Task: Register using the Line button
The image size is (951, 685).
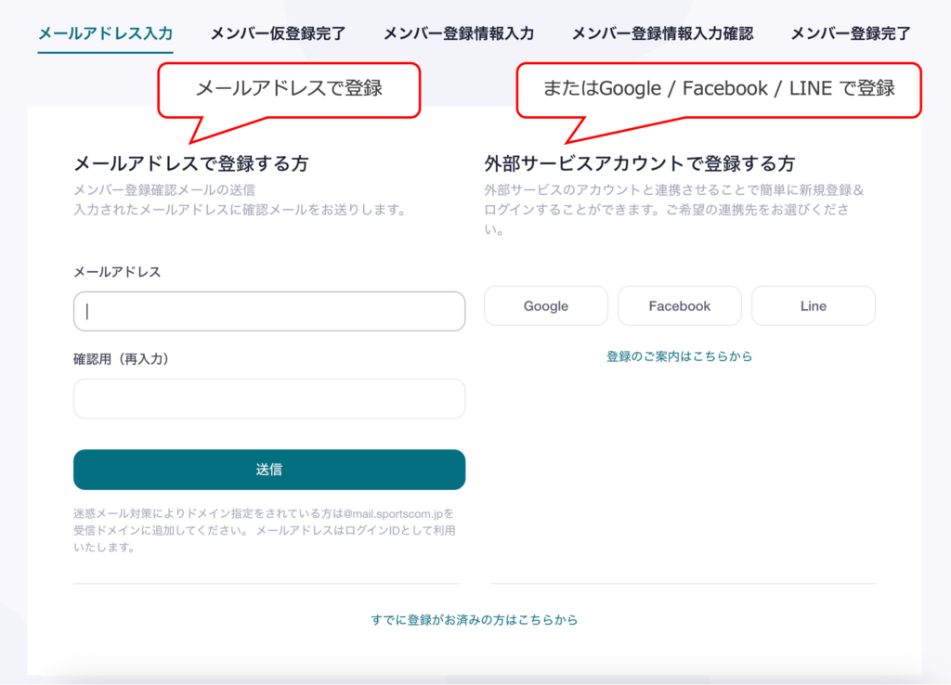Action: click(x=814, y=306)
